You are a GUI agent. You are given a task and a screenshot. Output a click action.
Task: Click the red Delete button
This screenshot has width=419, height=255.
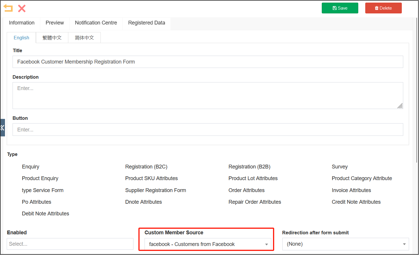point(383,8)
